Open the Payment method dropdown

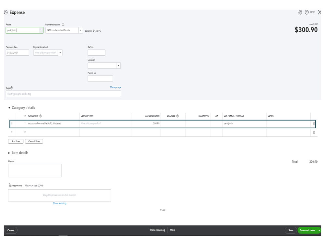coord(60,53)
